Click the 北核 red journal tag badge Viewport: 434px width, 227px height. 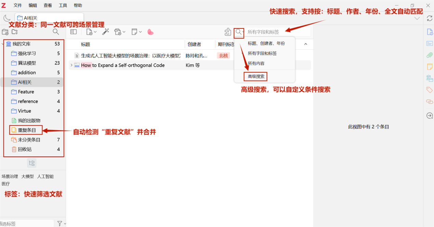(x=223, y=55)
